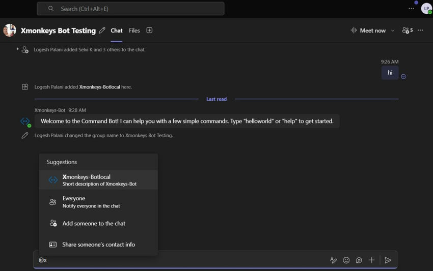The height and width of the screenshot is (271, 433).
Task: Focus the Search box at the top
Action: (130, 9)
